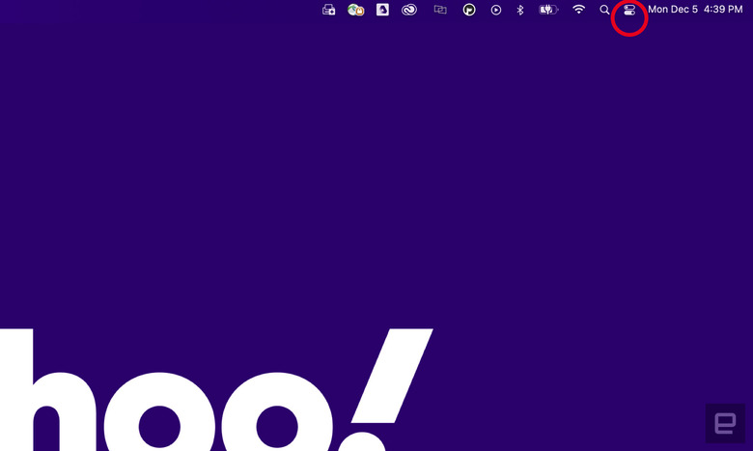Open the Bluetooth status menu

click(x=520, y=10)
